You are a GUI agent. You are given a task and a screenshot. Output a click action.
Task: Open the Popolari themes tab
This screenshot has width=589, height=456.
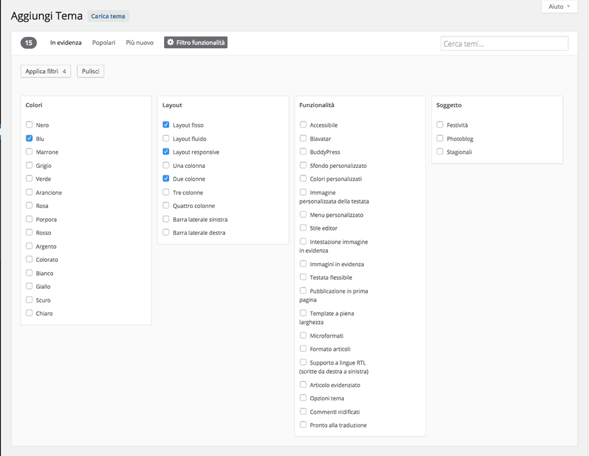coord(103,43)
